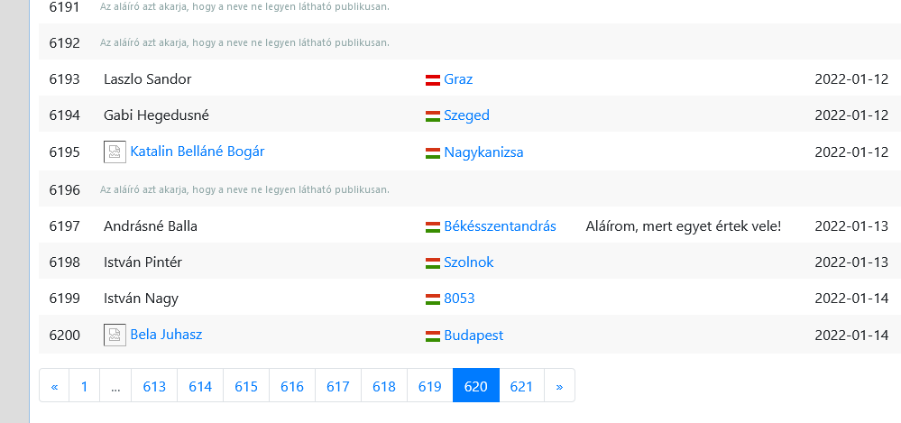Open page 621 of the signature list
The width and height of the screenshot is (901, 423).
point(522,386)
